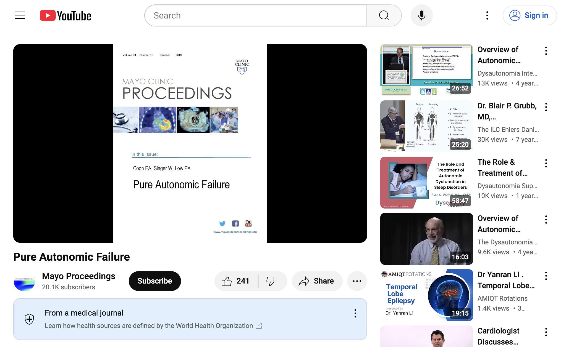Click The Dysautonomia ... channel name
Viewport: 566px width, 347px height.
pyautogui.click(x=508, y=242)
